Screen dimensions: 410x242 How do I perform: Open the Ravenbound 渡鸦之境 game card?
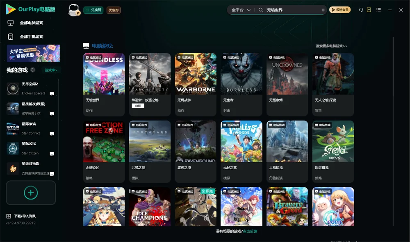pos(196,152)
